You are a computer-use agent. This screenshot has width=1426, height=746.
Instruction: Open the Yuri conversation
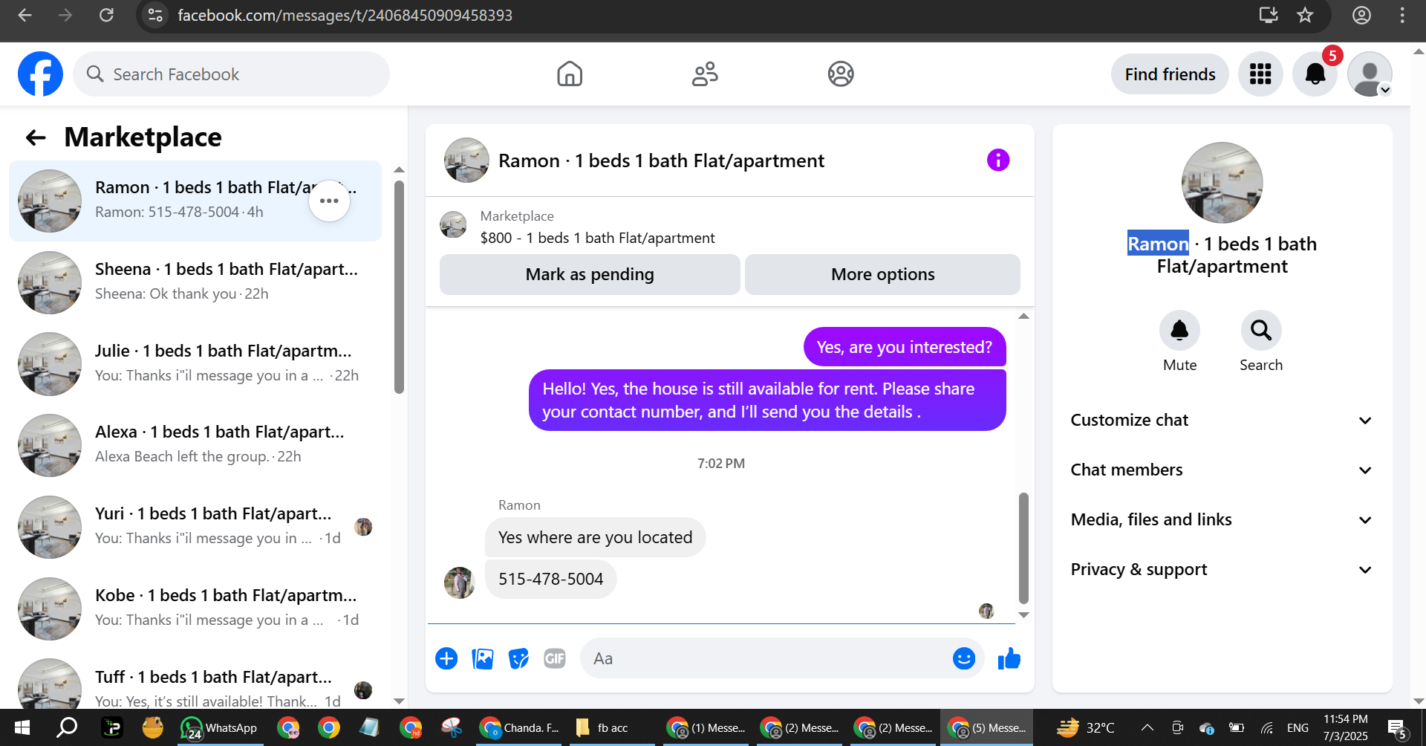[195, 526]
